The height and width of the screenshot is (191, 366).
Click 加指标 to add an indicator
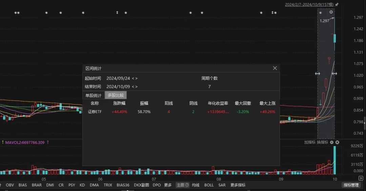pos(310,142)
